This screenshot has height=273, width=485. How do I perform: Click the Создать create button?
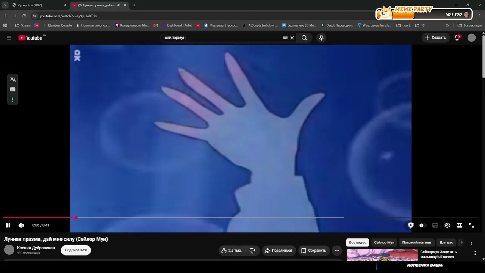coord(435,38)
